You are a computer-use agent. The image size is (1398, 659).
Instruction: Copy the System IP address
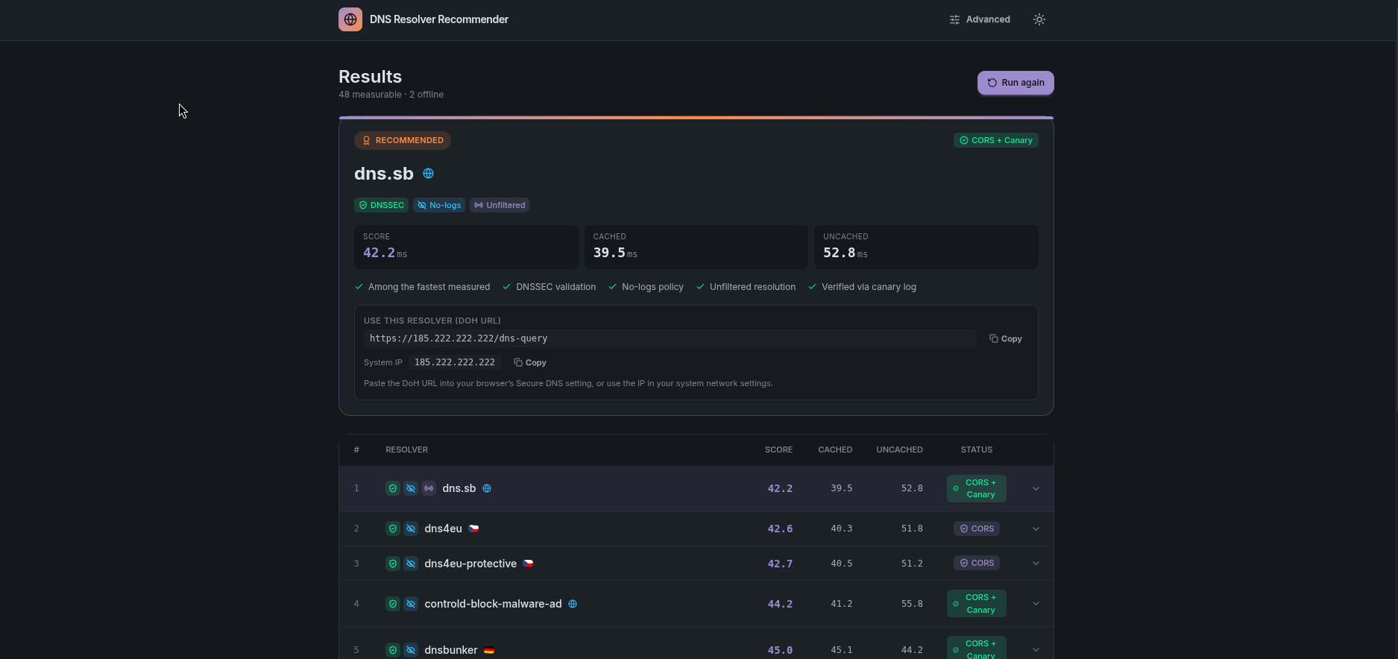point(530,362)
